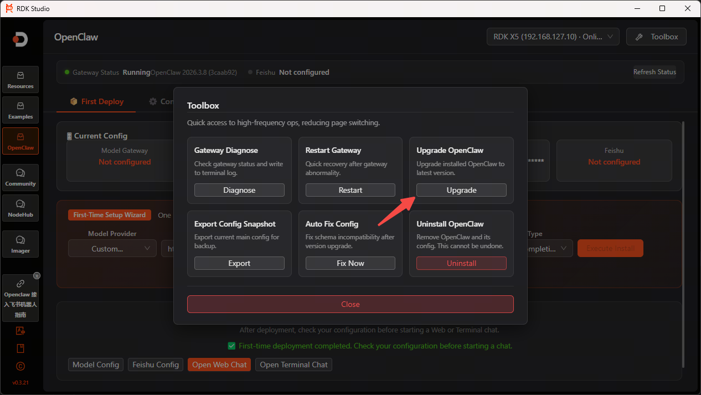Click Fix Now for auto config fix
The width and height of the screenshot is (701, 395).
(x=350, y=263)
